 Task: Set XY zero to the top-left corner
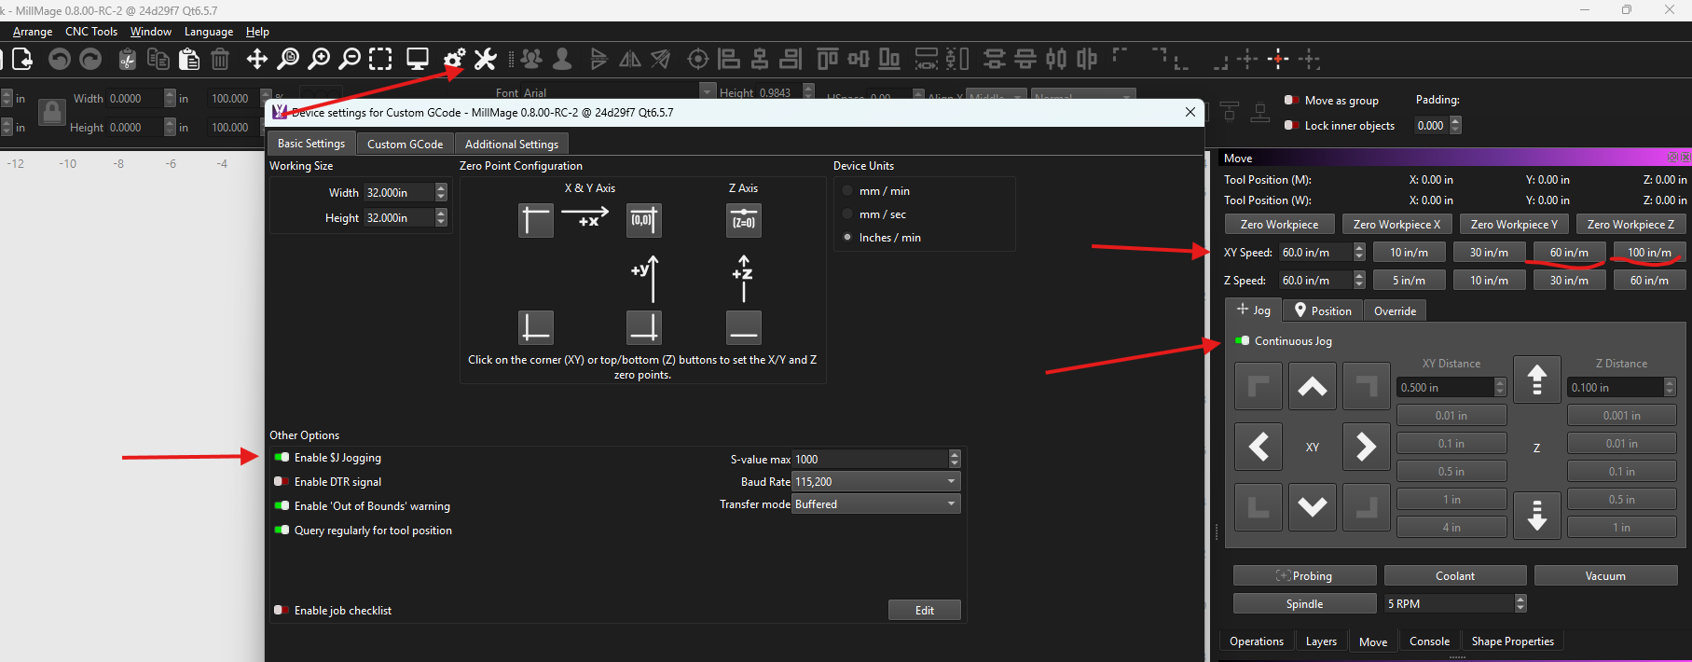tap(536, 220)
